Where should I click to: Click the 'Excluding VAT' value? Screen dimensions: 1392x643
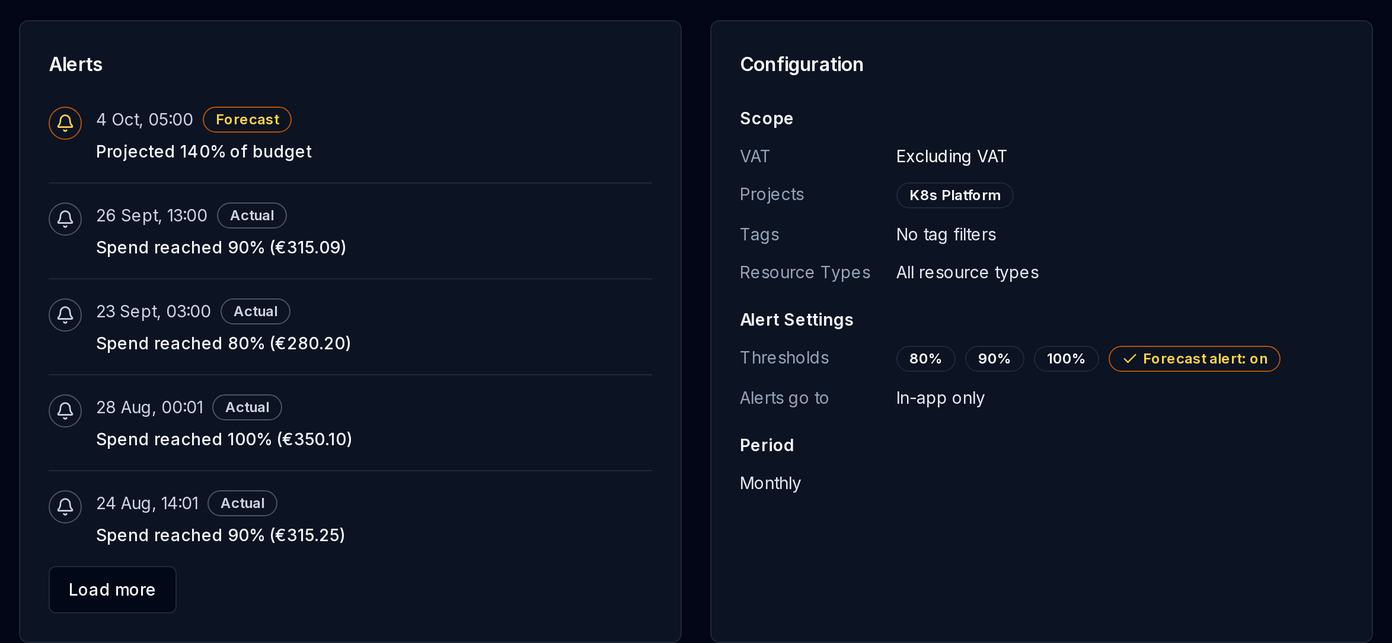click(x=952, y=156)
